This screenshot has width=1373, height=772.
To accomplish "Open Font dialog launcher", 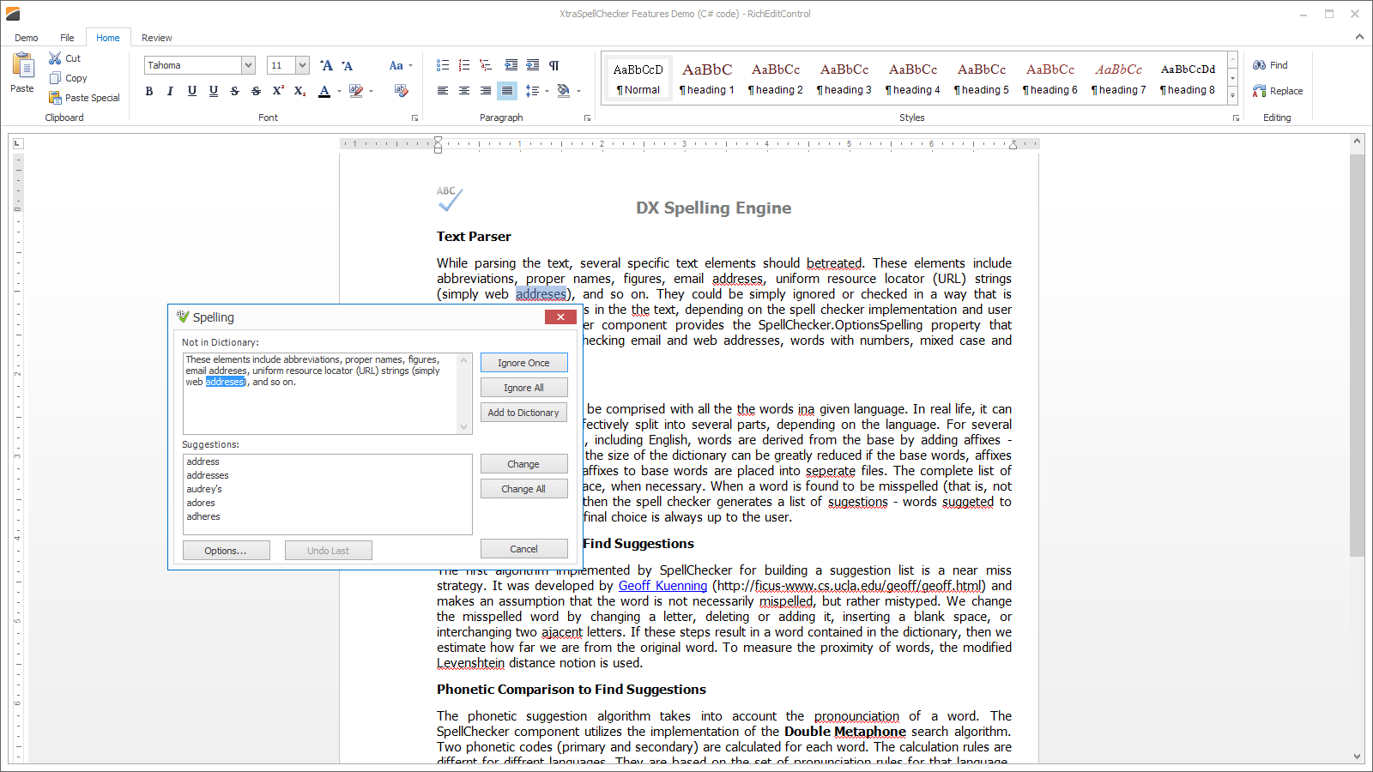I will [415, 118].
